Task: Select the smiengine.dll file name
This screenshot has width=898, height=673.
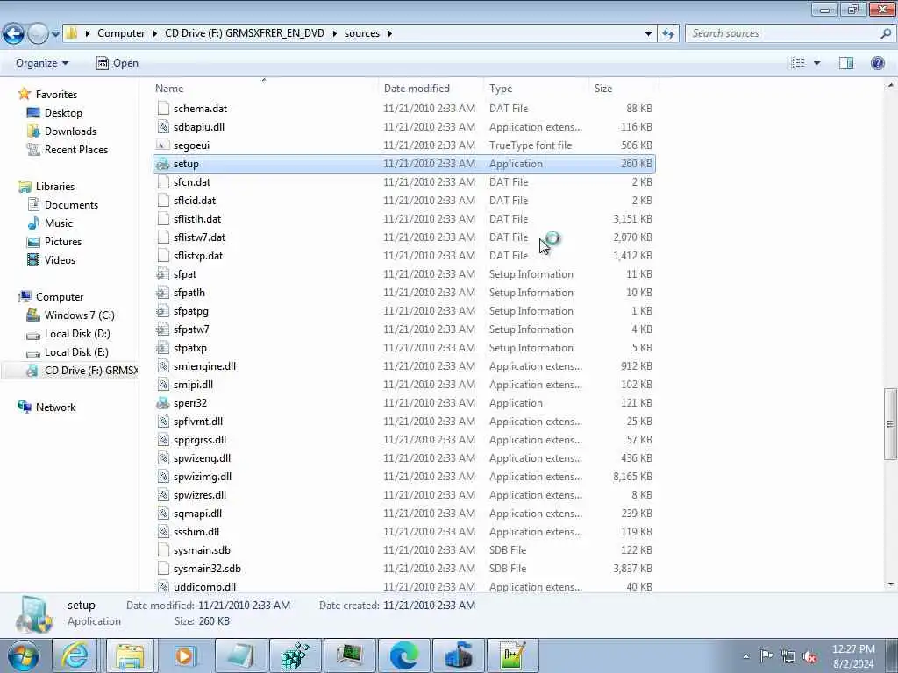Action: click(204, 365)
